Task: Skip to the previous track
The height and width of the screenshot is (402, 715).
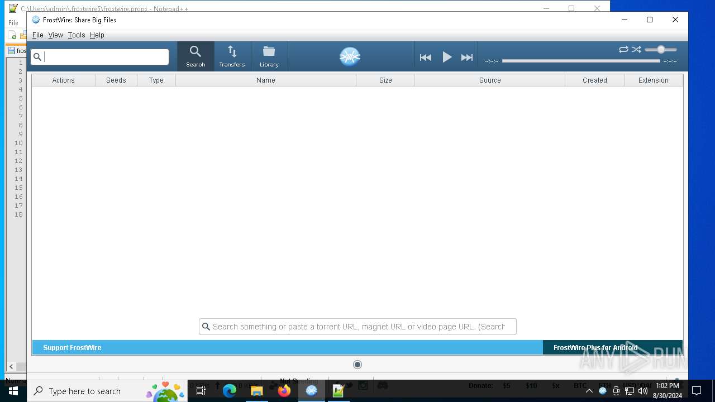Action: [426, 57]
